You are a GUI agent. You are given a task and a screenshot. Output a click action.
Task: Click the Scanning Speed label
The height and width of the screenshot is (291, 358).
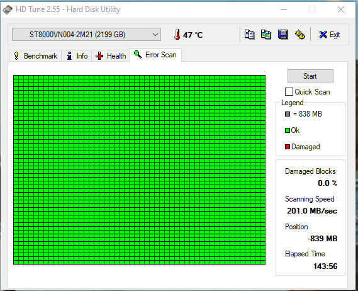tap(310, 199)
